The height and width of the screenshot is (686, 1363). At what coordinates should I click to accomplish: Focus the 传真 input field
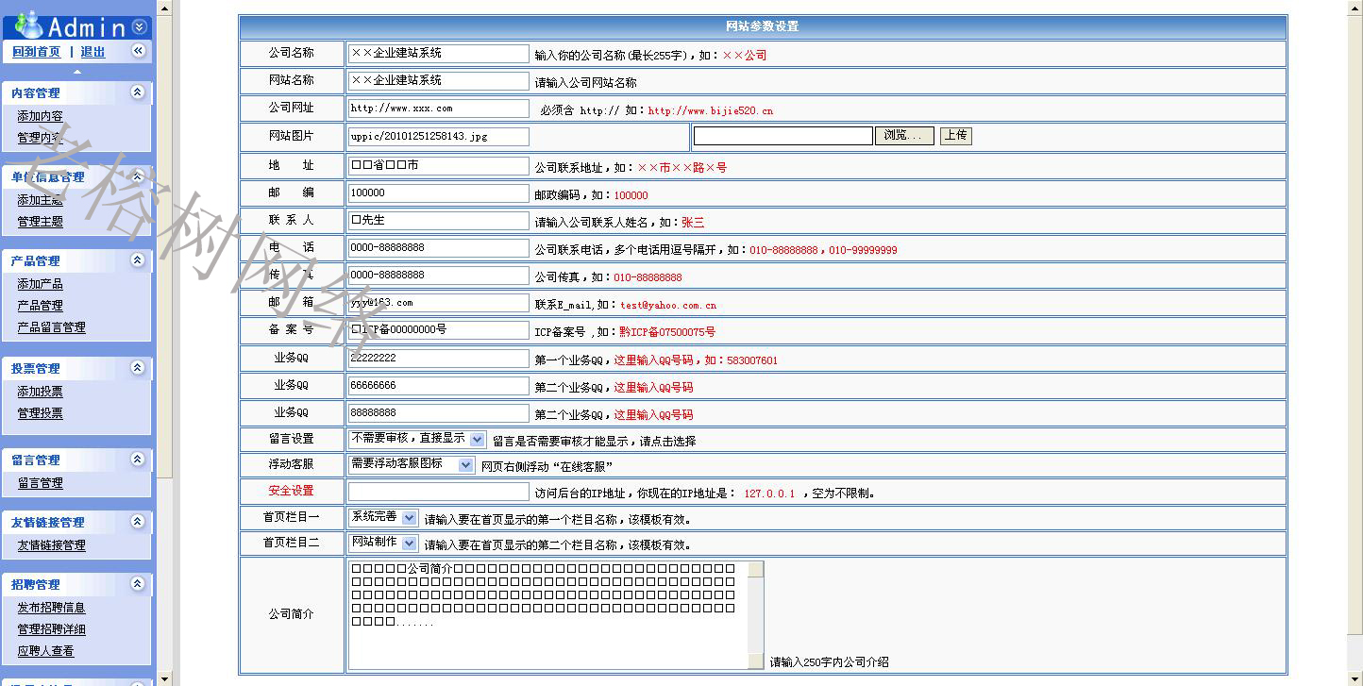[438, 276]
